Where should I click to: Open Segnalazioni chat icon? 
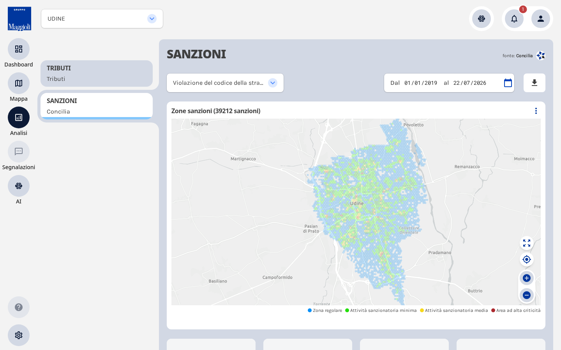coord(19,152)
